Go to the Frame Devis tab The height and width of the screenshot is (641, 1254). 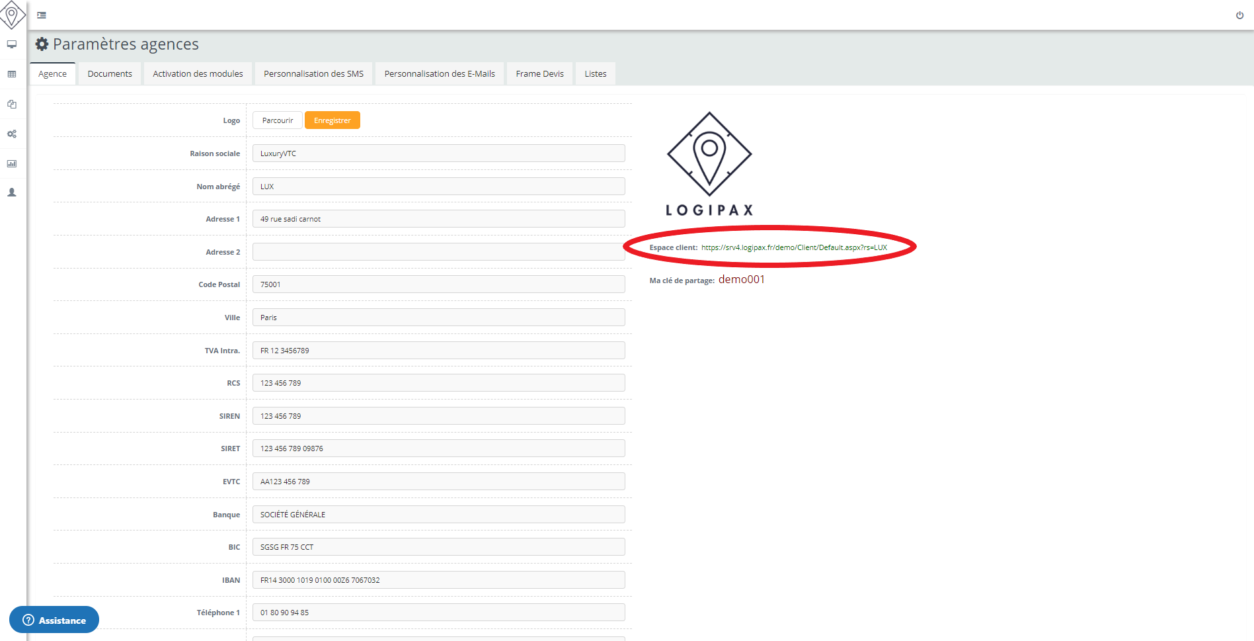tap(539, 73)
